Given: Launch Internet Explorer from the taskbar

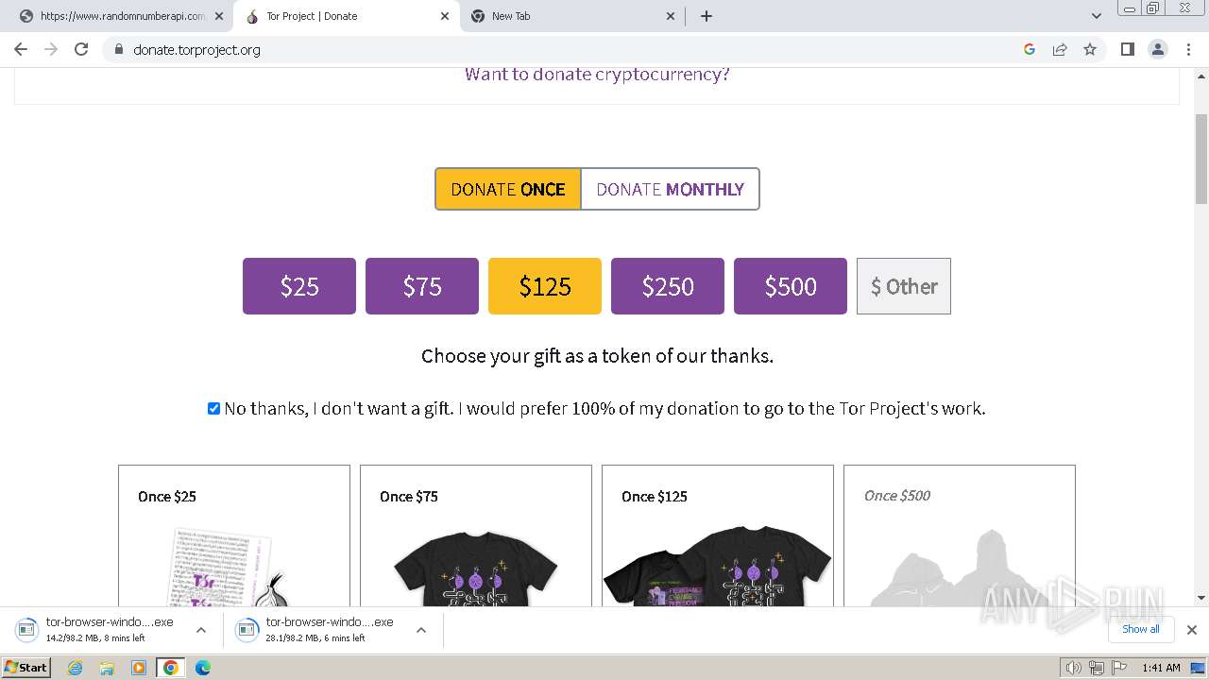Looking at the screenshot, I should [x=76, y=668].
